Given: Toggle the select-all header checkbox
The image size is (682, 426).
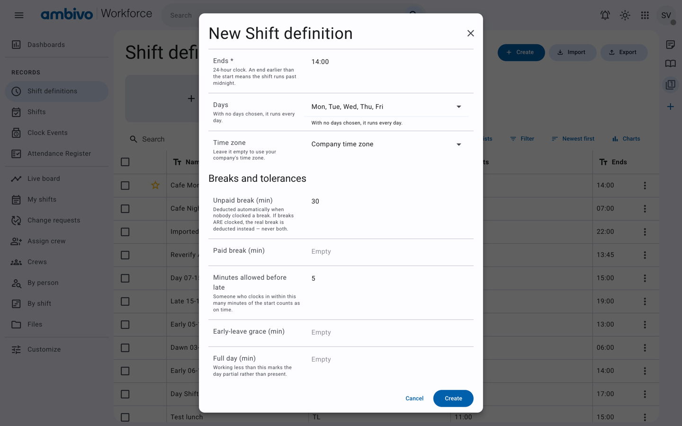Looking at the screenshot, I should coord(125,162).
